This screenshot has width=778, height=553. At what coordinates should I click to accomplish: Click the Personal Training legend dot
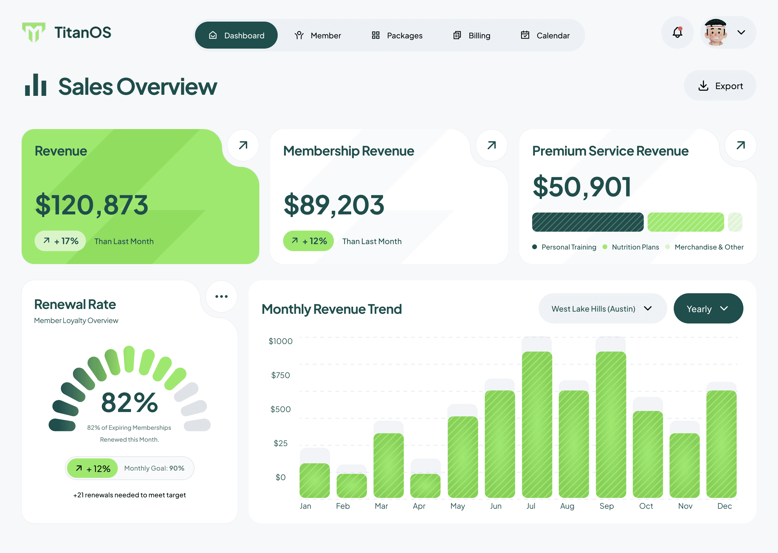pyautogui.click(x=534, y=247)
